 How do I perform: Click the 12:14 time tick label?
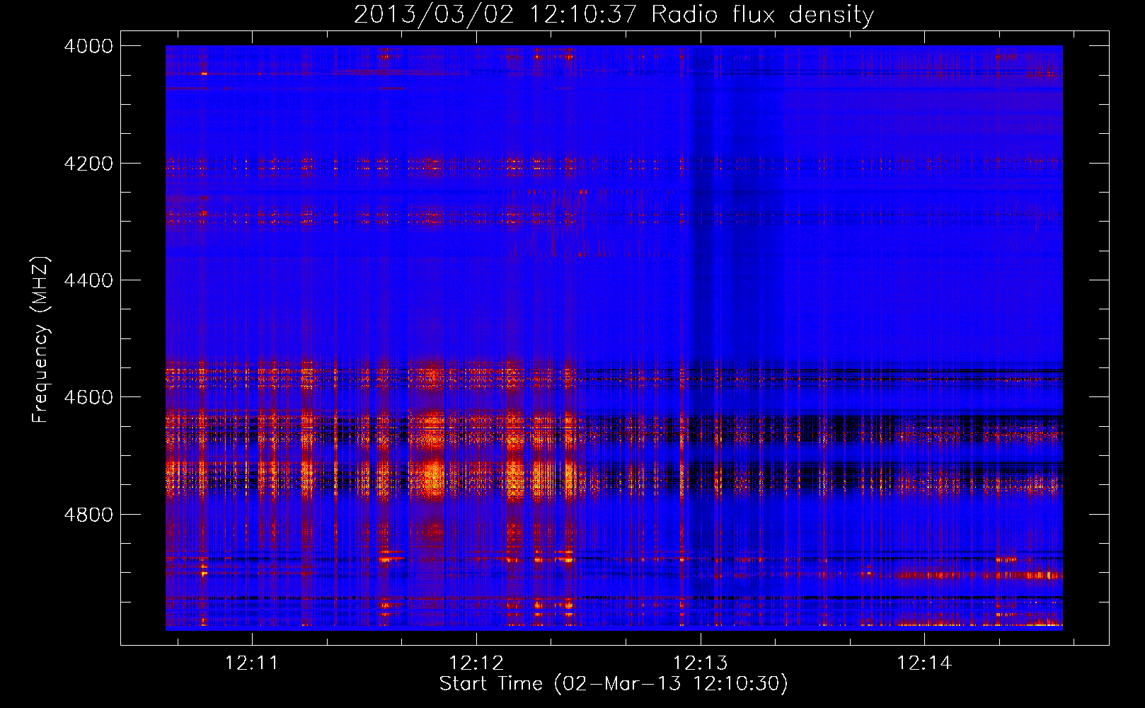[925, 663]
